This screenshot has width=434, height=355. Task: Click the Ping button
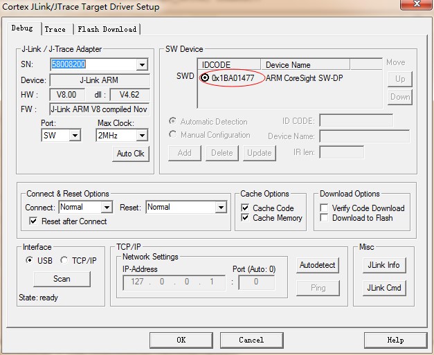(x=318, y=288)
